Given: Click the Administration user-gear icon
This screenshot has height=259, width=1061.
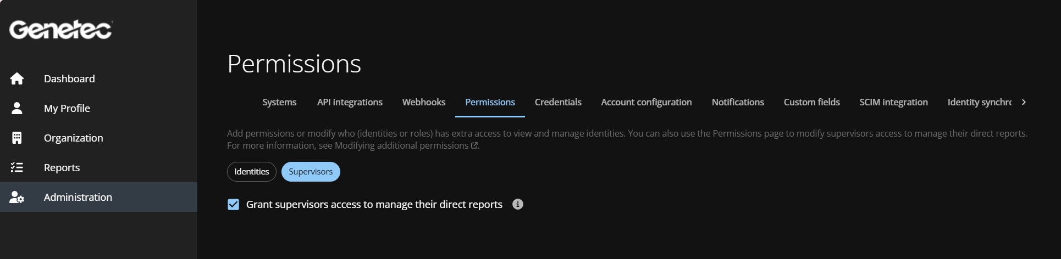Looking at the screenshot, I should tap(17, 197).
